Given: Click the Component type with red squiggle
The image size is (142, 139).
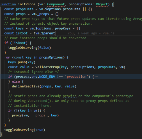Looking at the screenshot, I should pyautogui.click(x=56, y=4).
